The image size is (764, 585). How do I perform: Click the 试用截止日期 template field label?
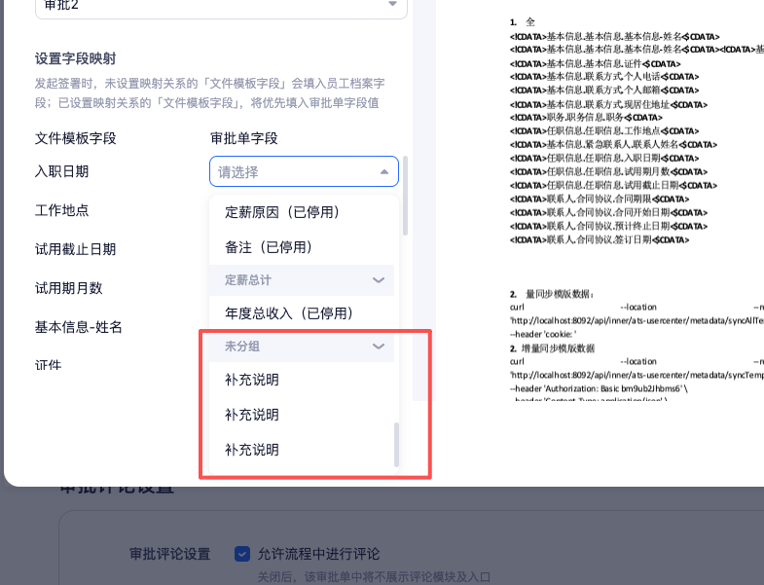[76, 249]
